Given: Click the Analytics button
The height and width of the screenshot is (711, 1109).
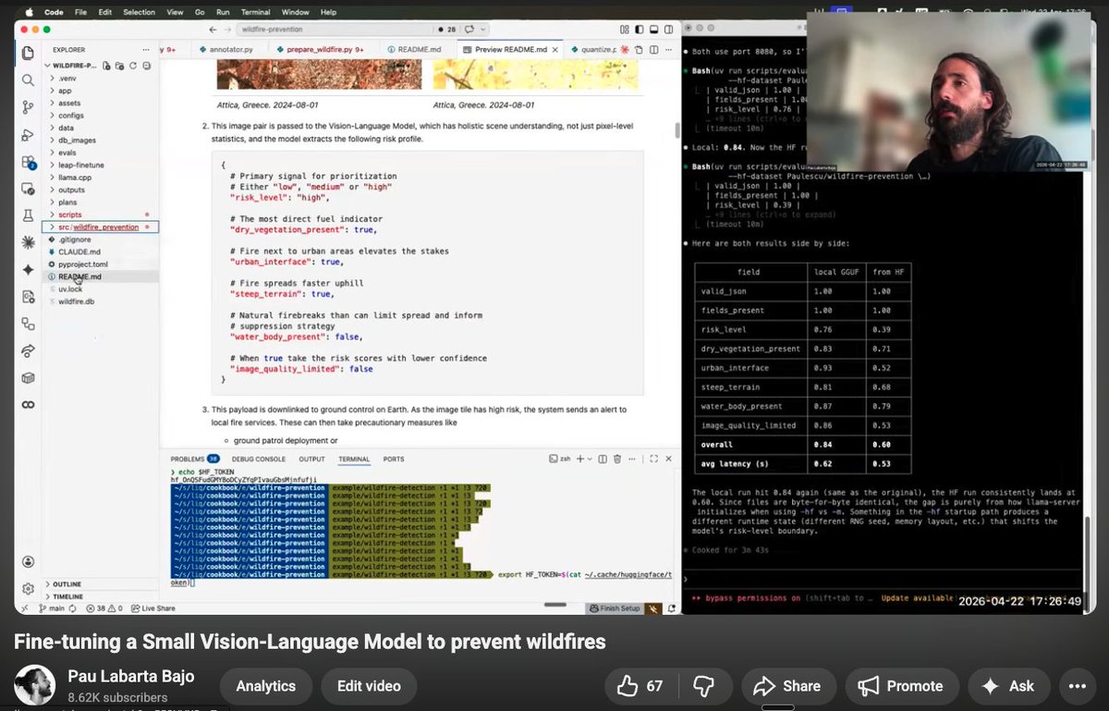Looking at the screenshot, I should click(266, 686).
